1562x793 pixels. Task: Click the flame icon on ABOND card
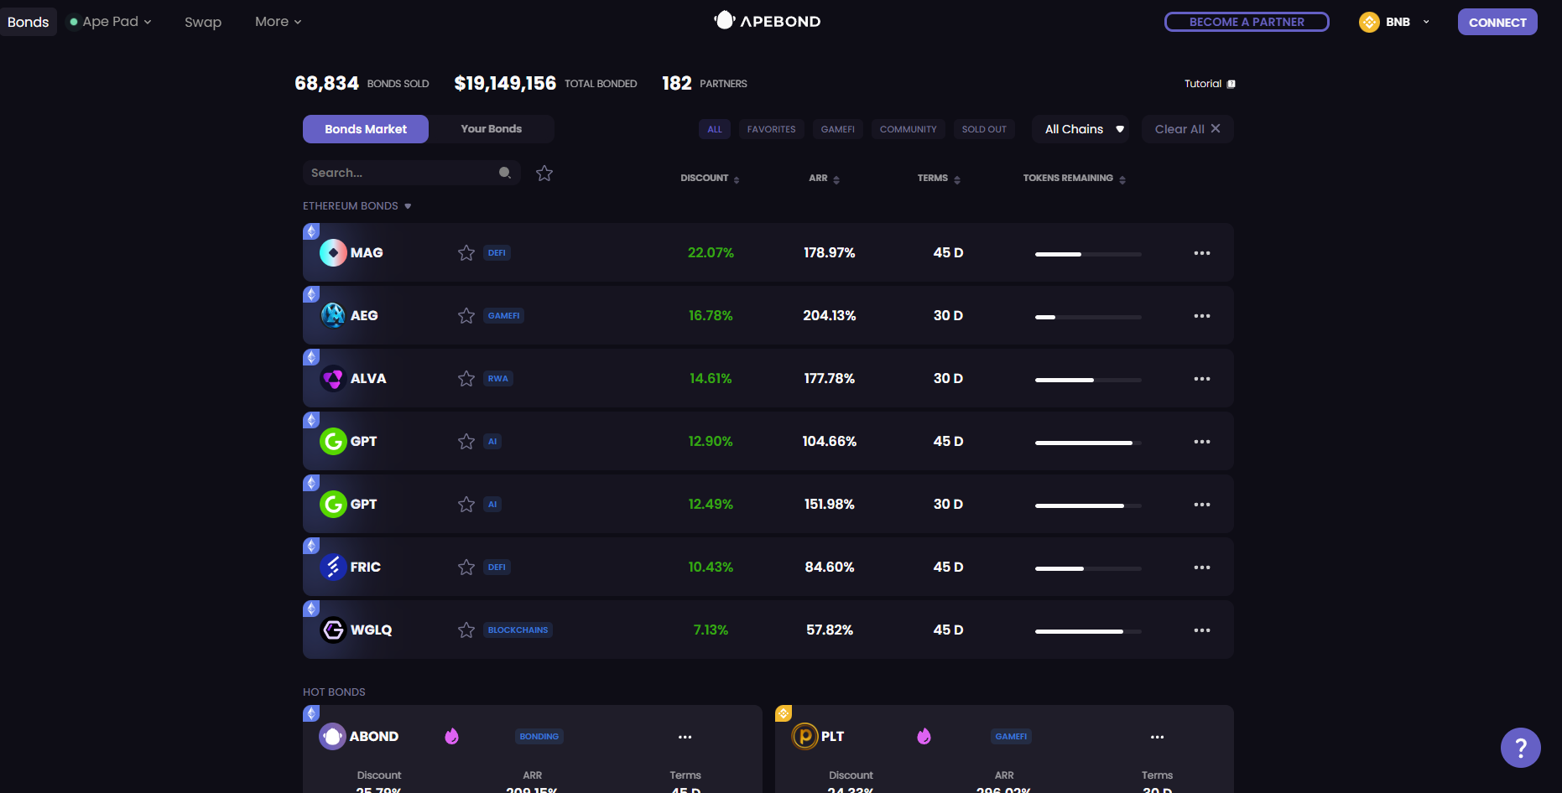[x=451, y=736]
